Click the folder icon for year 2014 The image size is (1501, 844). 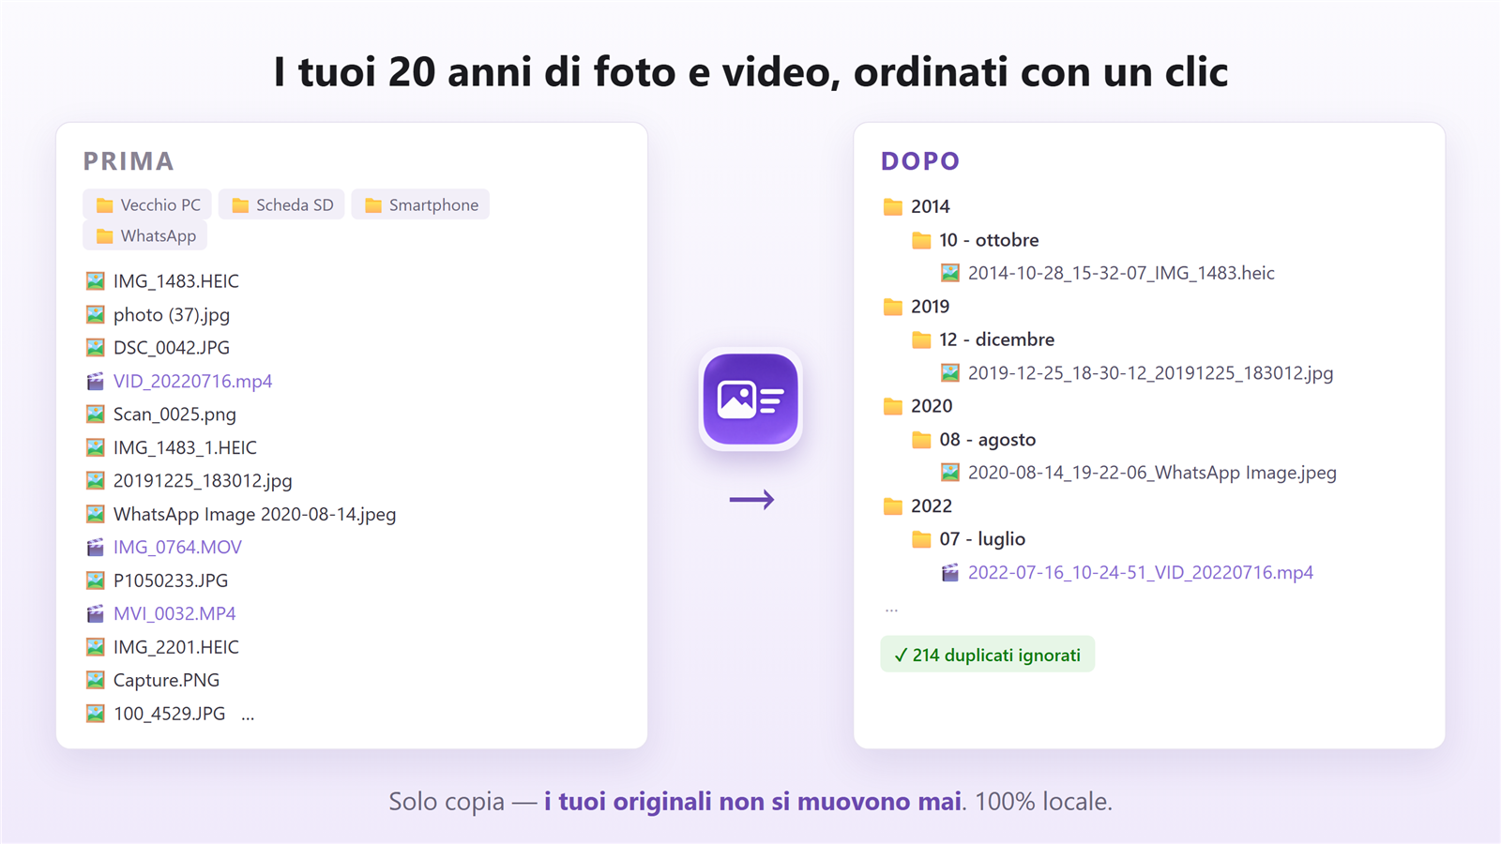click(x=893, y=206)
